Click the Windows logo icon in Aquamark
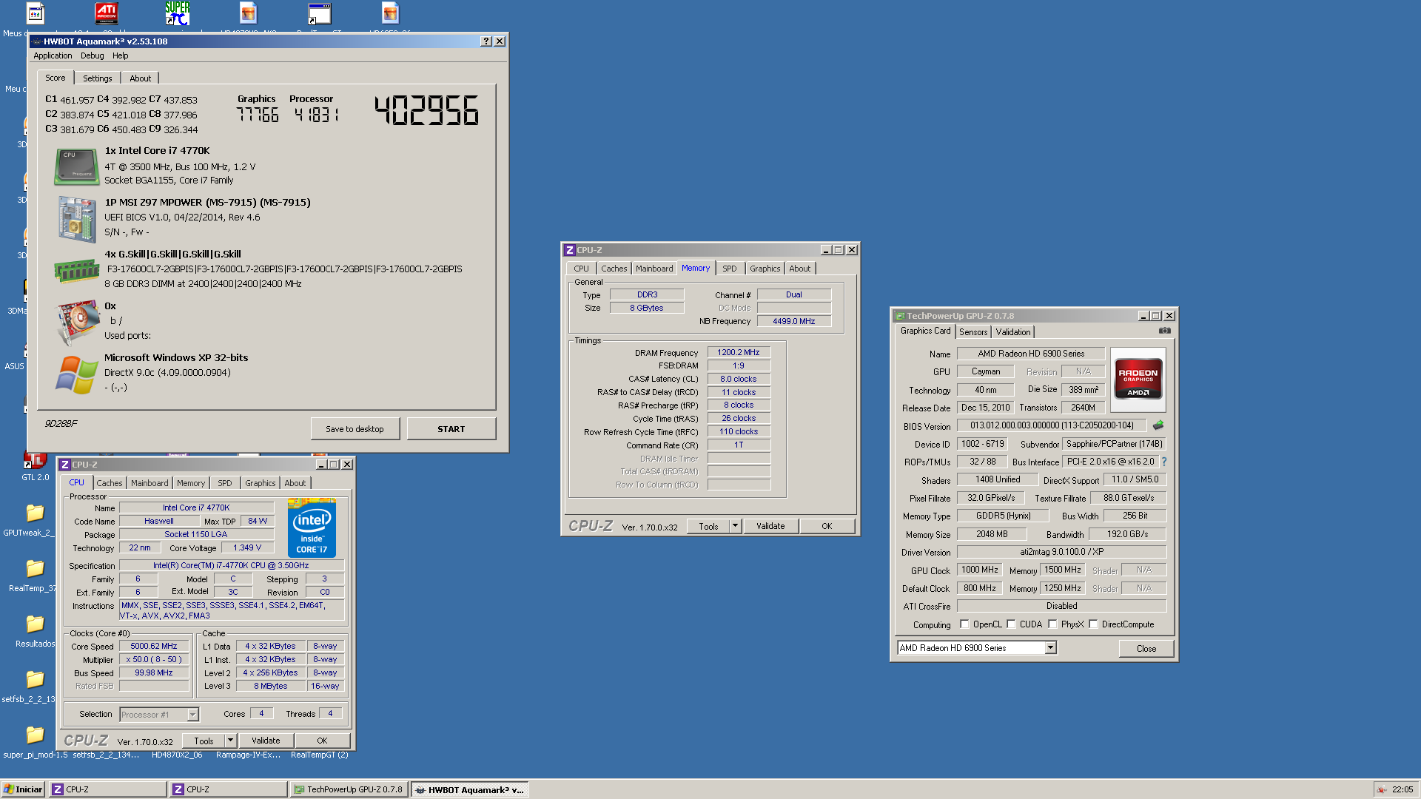1421x799 pixels. (77, 374)
